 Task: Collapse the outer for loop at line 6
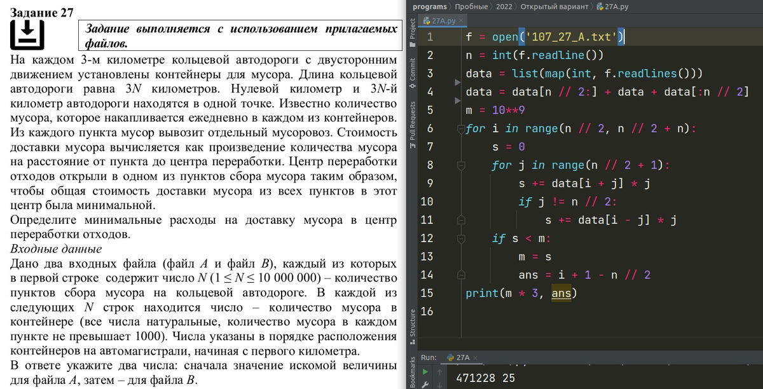coord(461,128)
